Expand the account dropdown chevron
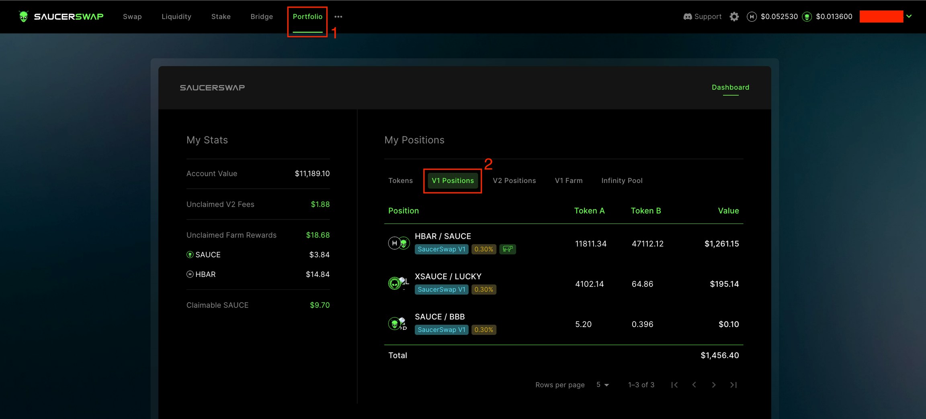The image size is (926, 419). (909, 16)
